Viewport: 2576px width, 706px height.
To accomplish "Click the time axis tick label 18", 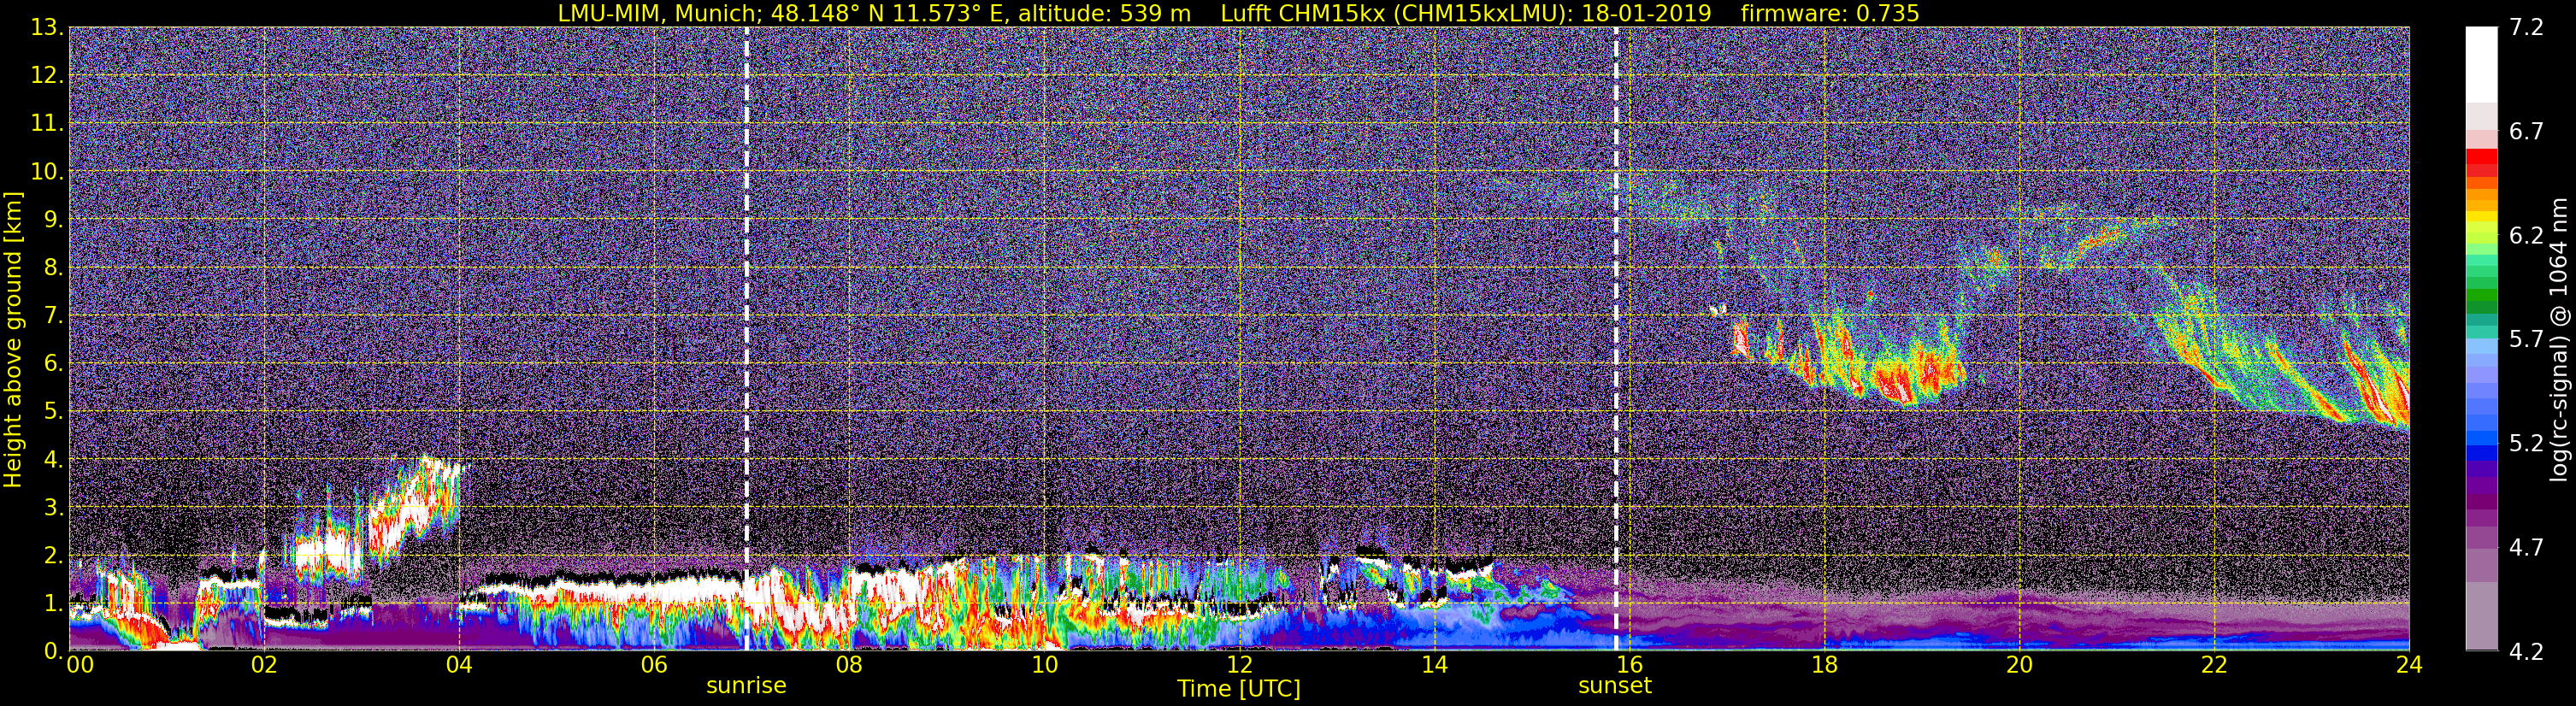I will pos(1824,665).
